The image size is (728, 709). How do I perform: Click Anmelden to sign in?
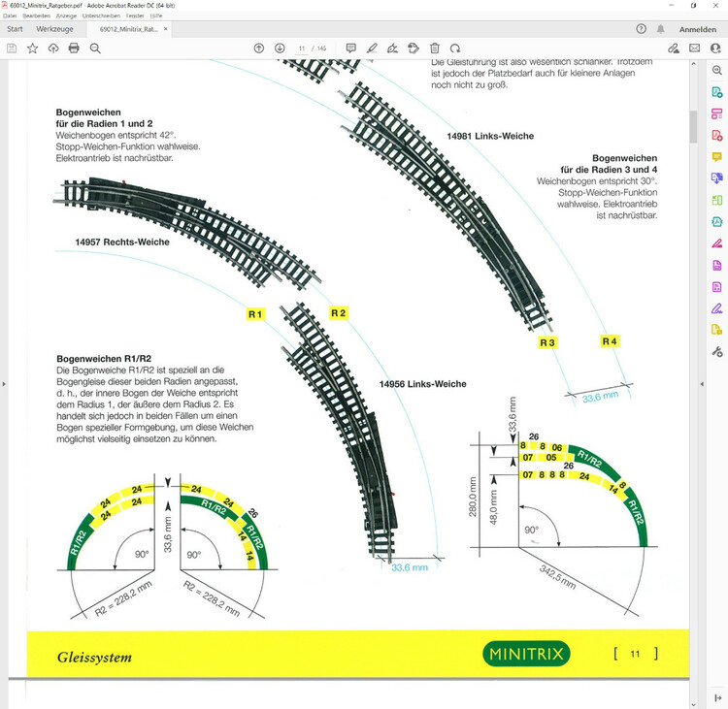point(698,29)
